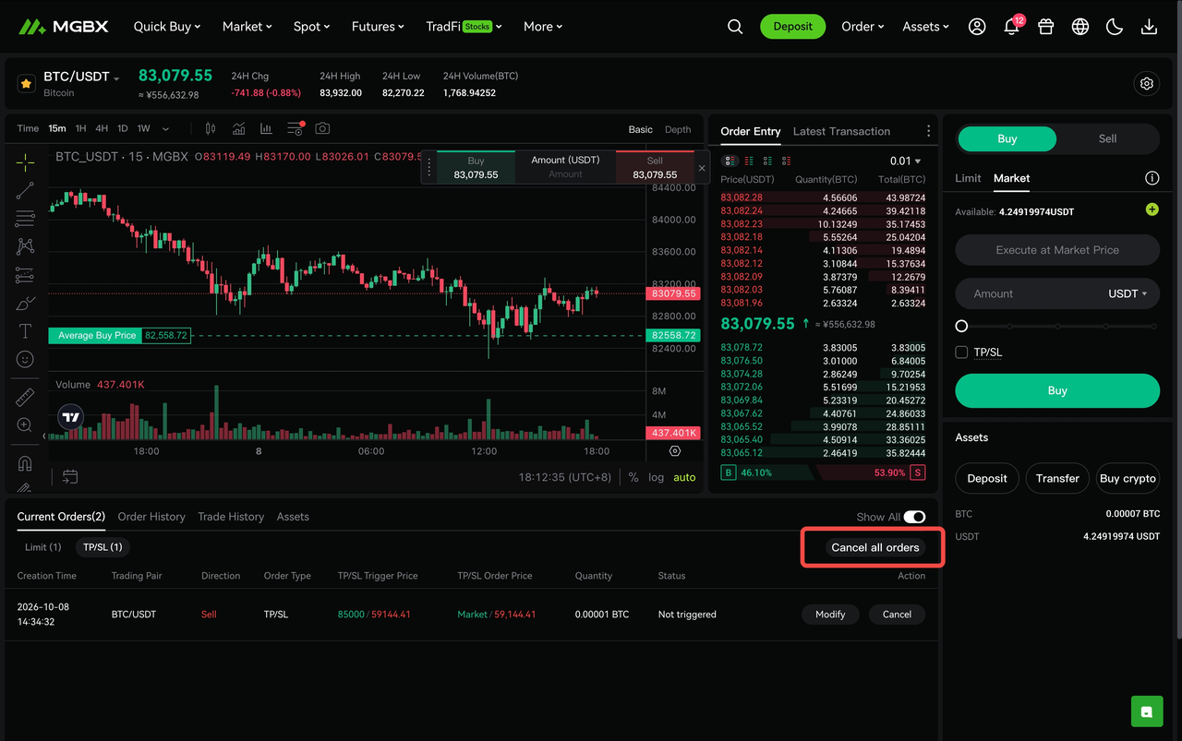The height and width of the screenshot is (741, 1182).
Task: Click the amount percentage slider handle
Action: (x=961, y=326)
